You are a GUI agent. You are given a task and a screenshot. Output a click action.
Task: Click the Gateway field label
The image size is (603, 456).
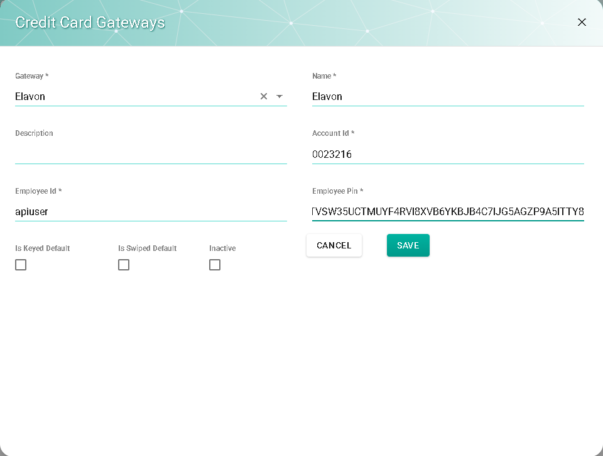point(31,76)
